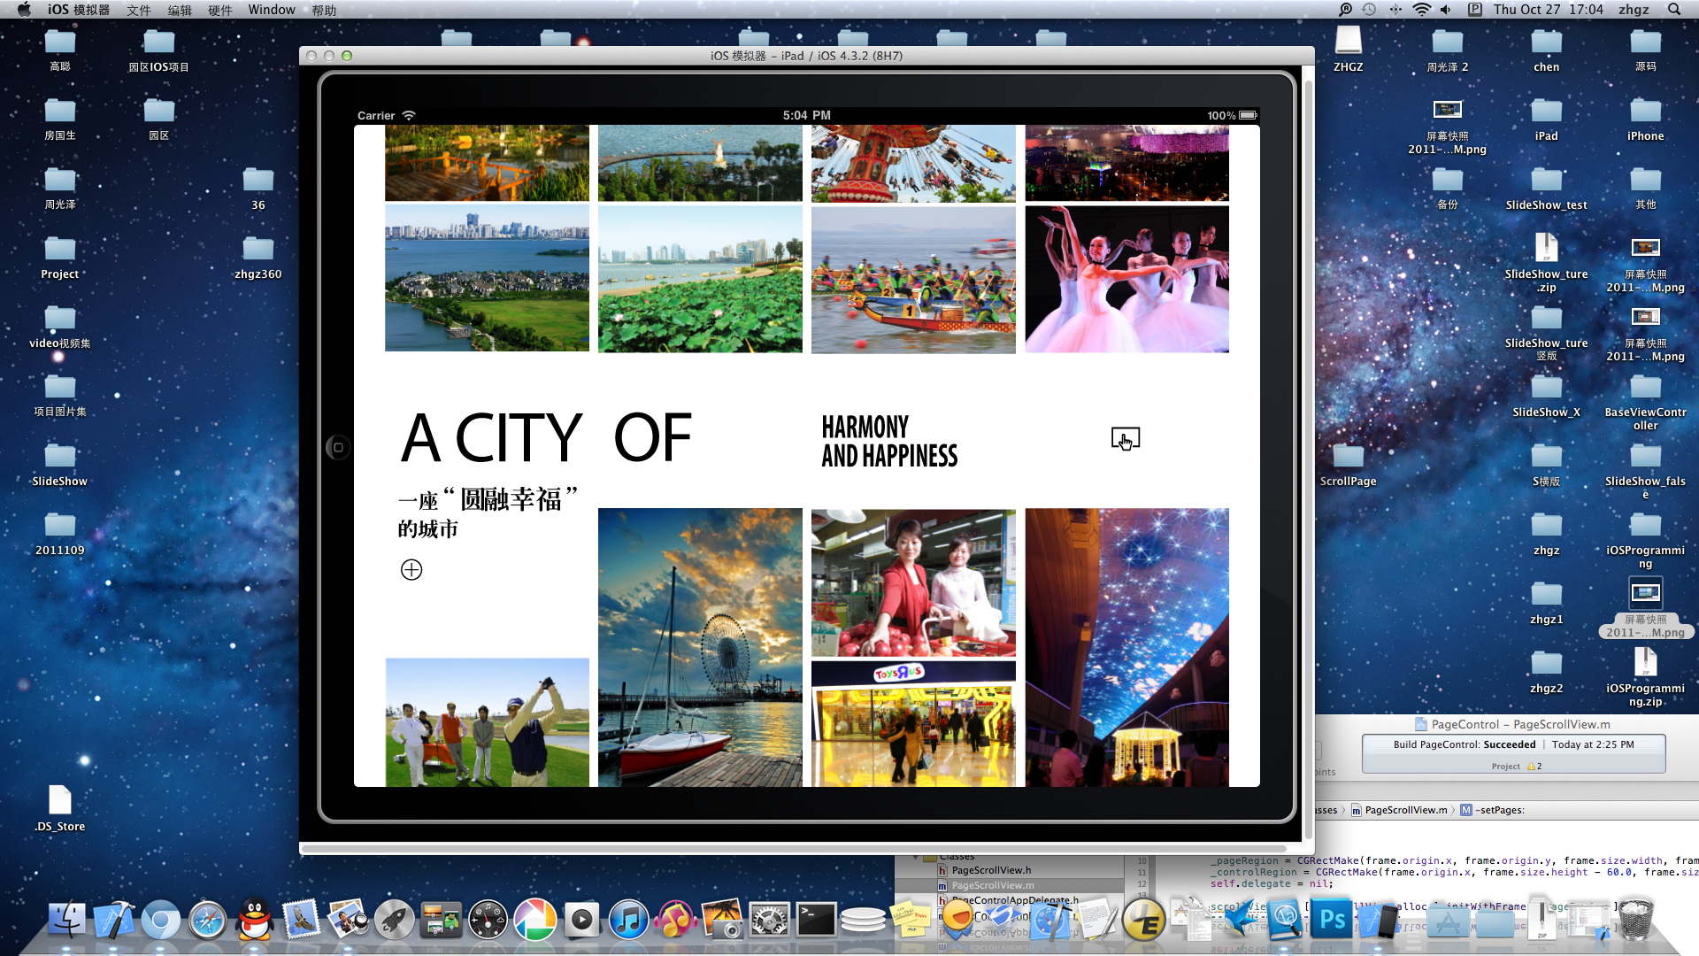Open iTunes from the dock
Image resolution: width=1699 pixels, height=956 pixels.
click(x=628, y=921)
